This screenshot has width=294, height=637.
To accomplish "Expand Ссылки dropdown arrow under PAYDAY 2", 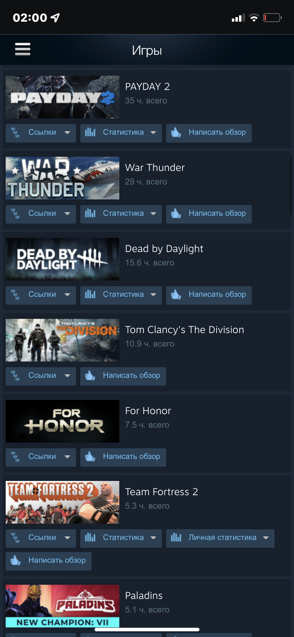I will [x=67, y=133].
